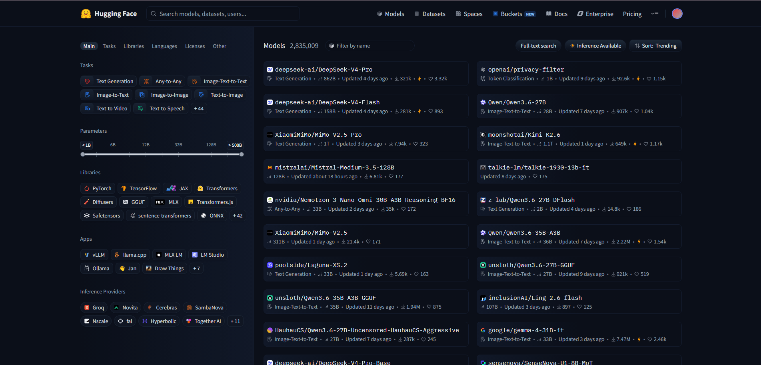The image size is (761, 365).
Task: Filter by the LM Studio app
Action: [208, 255]
